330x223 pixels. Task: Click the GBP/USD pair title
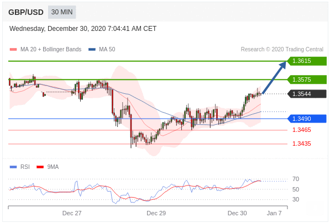(26, 12)
